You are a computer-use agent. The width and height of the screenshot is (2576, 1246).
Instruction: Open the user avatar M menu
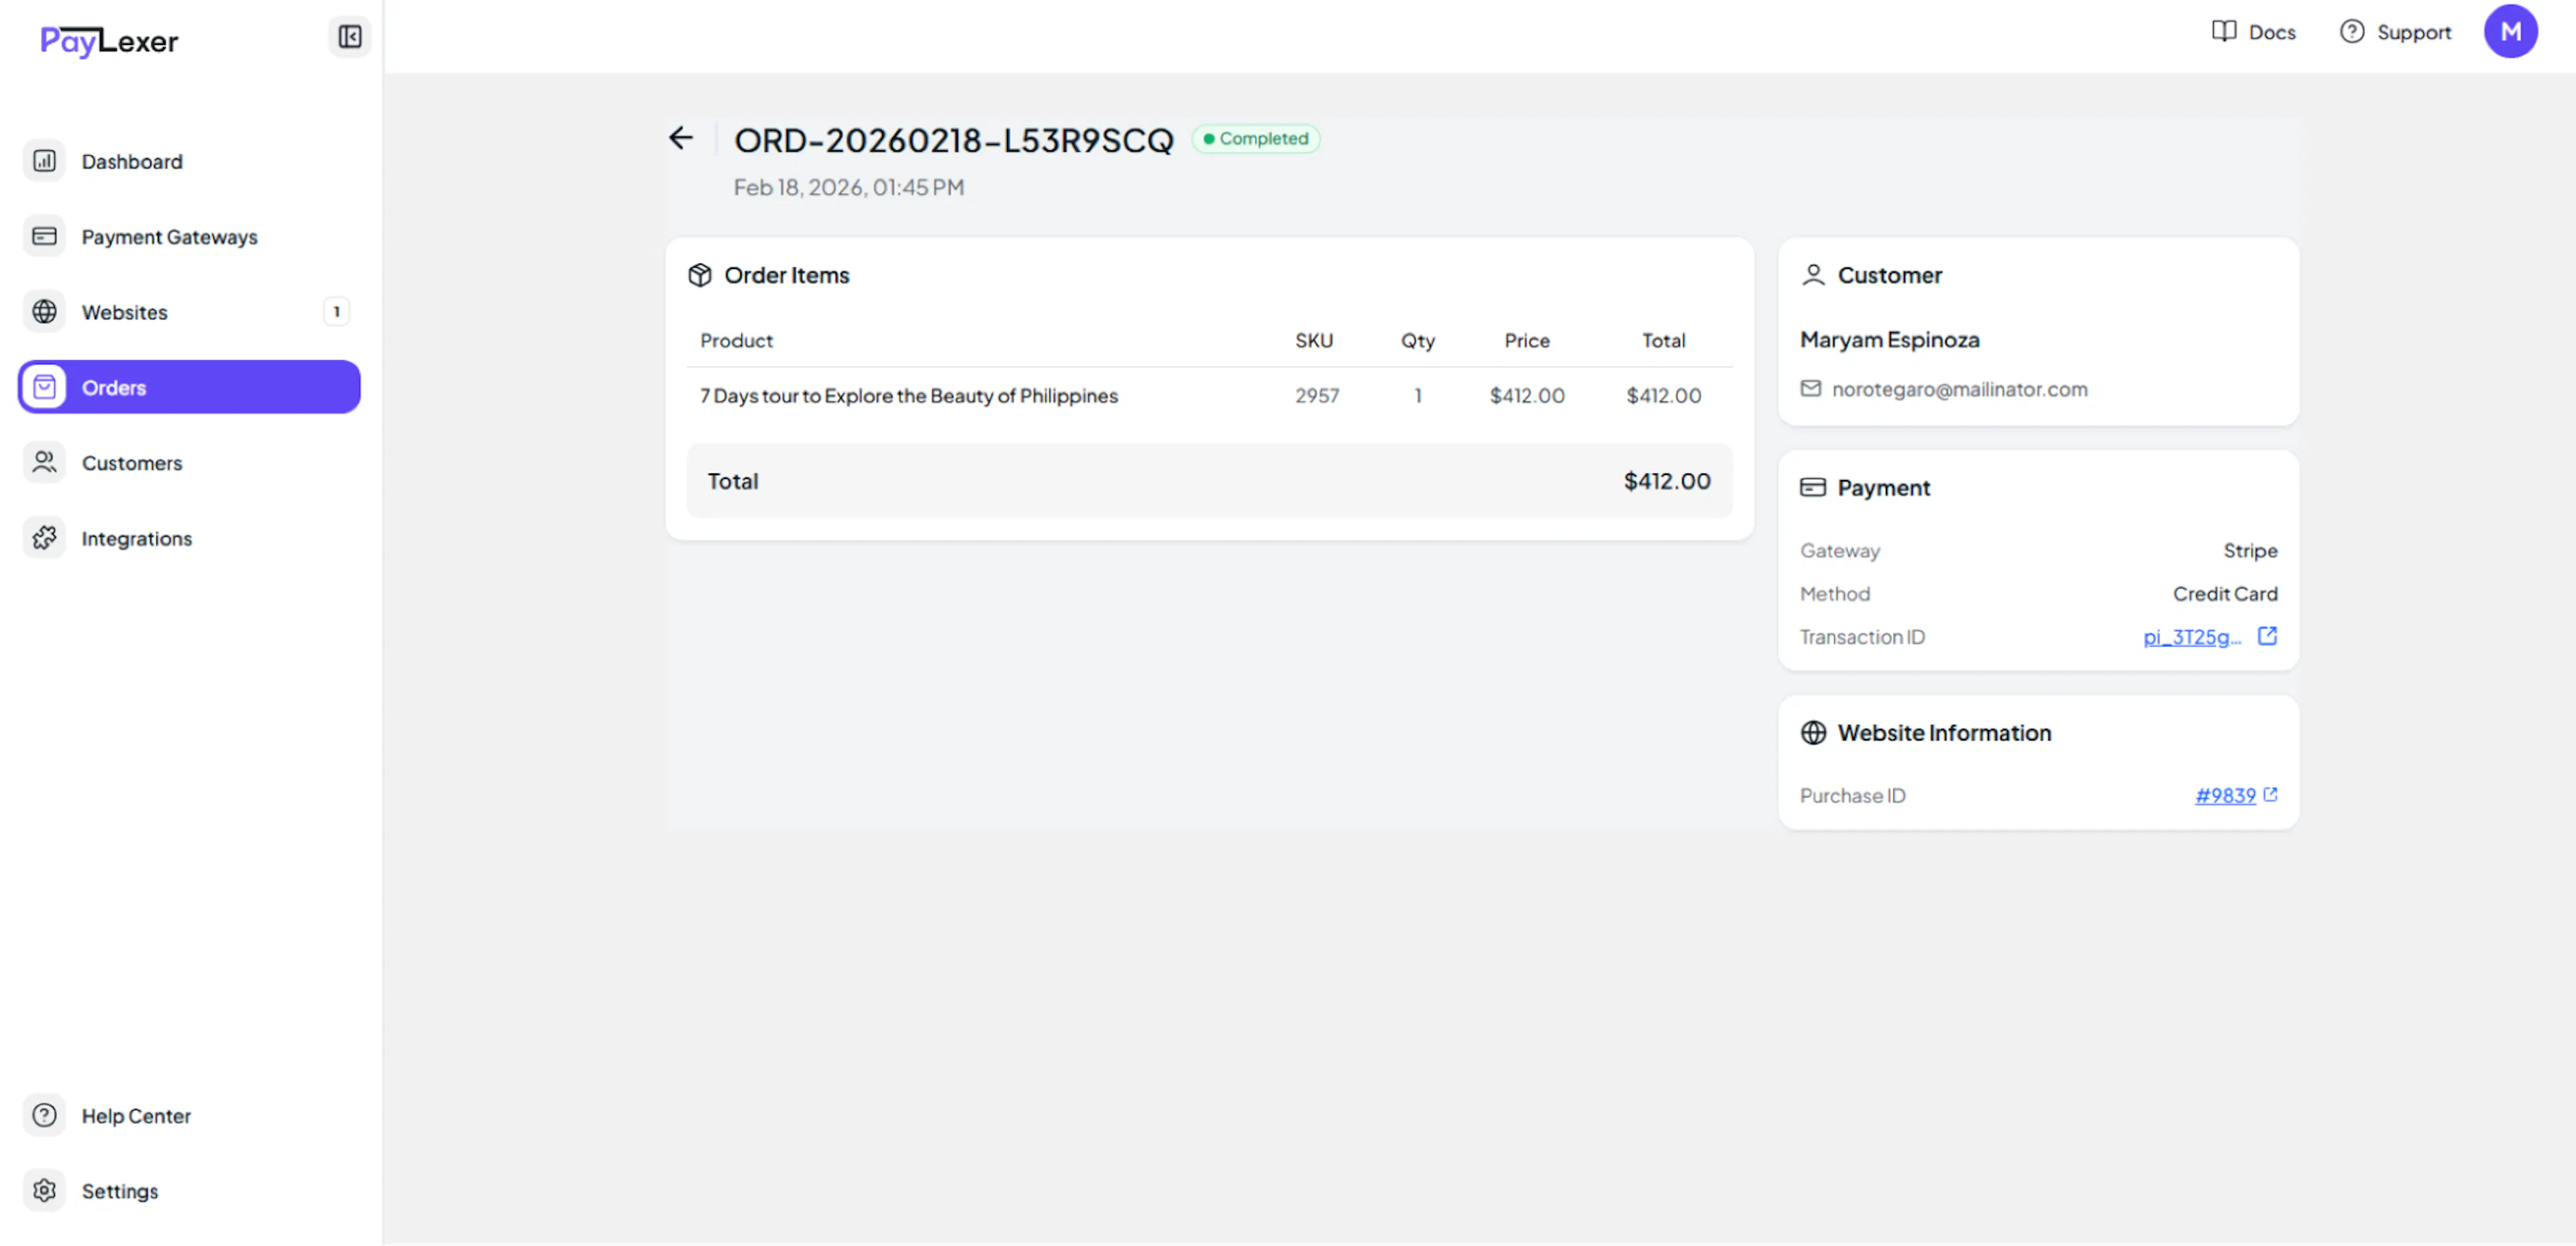pyautogui.click(x=2509, y=32)
